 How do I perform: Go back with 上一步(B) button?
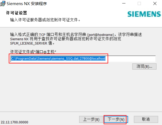click(91, 119)
